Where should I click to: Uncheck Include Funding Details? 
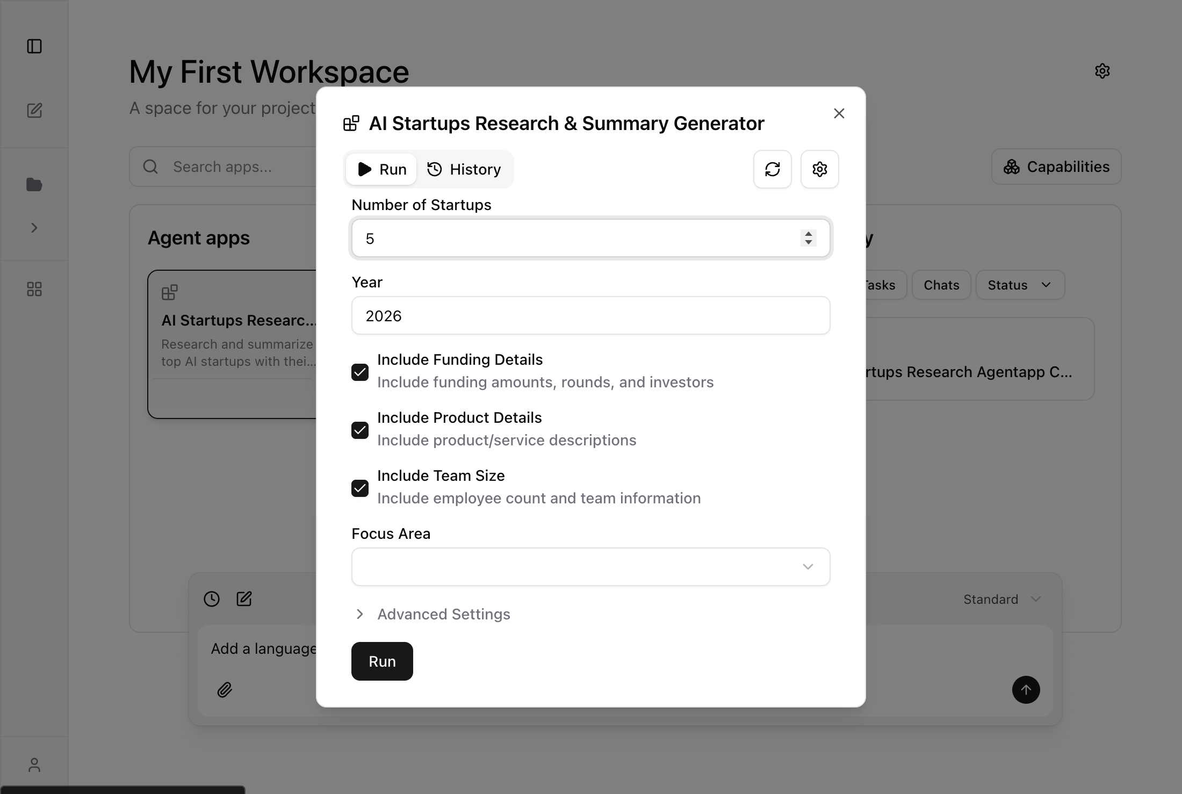(360, 372)
